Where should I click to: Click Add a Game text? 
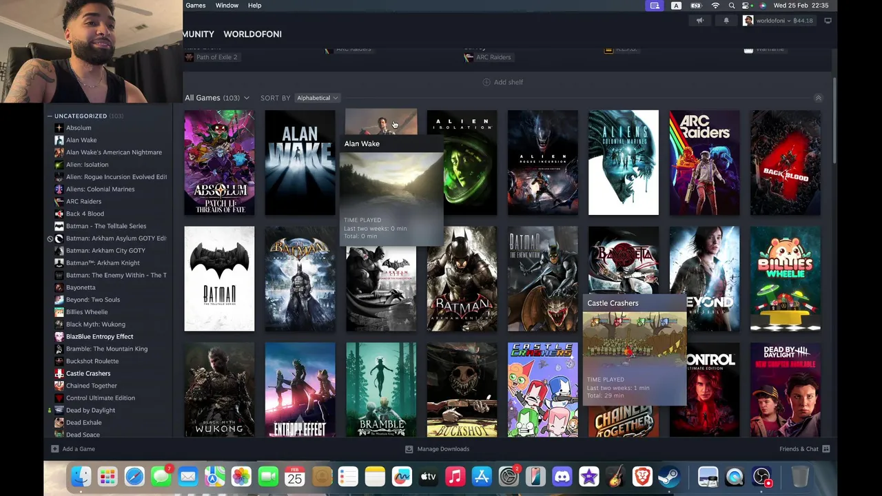[x=79, y=448]
